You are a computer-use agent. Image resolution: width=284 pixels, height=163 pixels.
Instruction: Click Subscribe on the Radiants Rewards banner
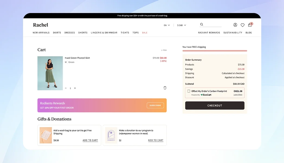(155, 105)
